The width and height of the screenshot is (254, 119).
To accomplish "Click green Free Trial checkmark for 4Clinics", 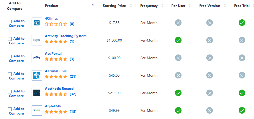I will tap(242, 23).
